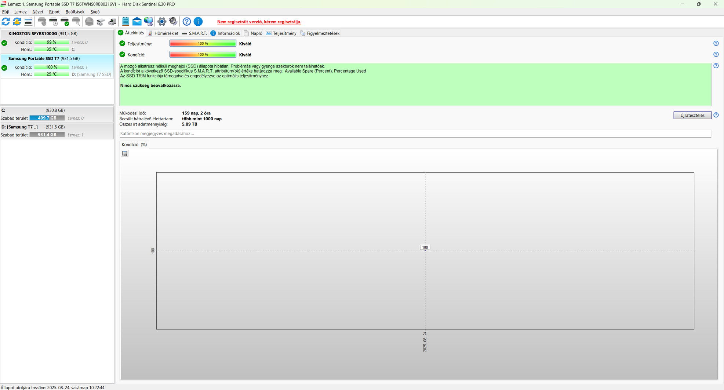Click the disk with clock toolbar icon
The width and height of the screenshot is (724, 390).
tap(54, 22)
